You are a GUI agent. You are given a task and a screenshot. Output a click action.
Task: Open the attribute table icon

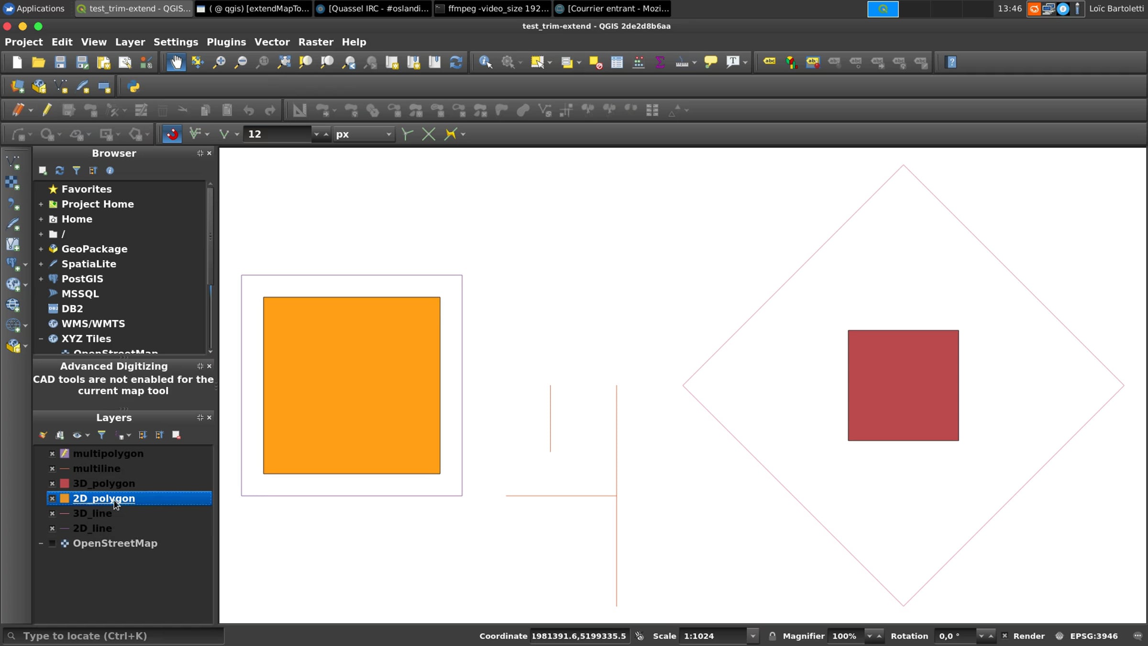click(x=617, y=62)
